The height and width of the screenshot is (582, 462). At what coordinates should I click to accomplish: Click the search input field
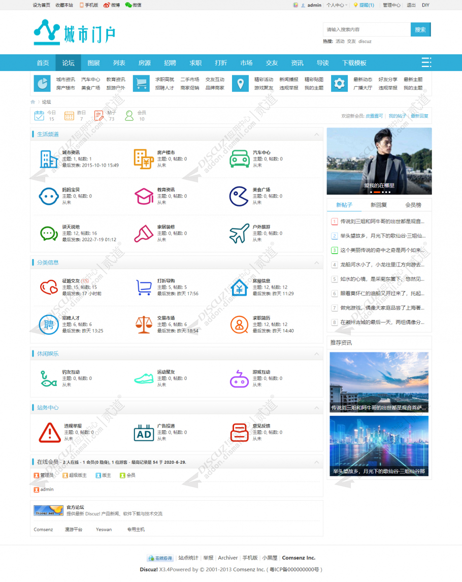367,29
